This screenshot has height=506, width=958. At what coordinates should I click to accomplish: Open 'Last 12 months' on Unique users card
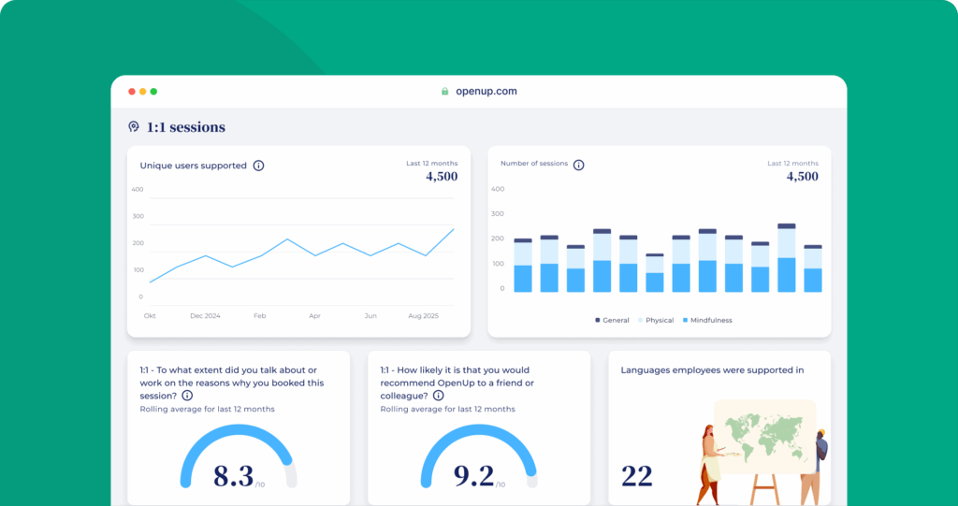(431, 164)
